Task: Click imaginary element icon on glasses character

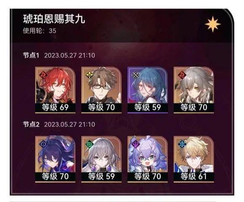Action: 89,75
